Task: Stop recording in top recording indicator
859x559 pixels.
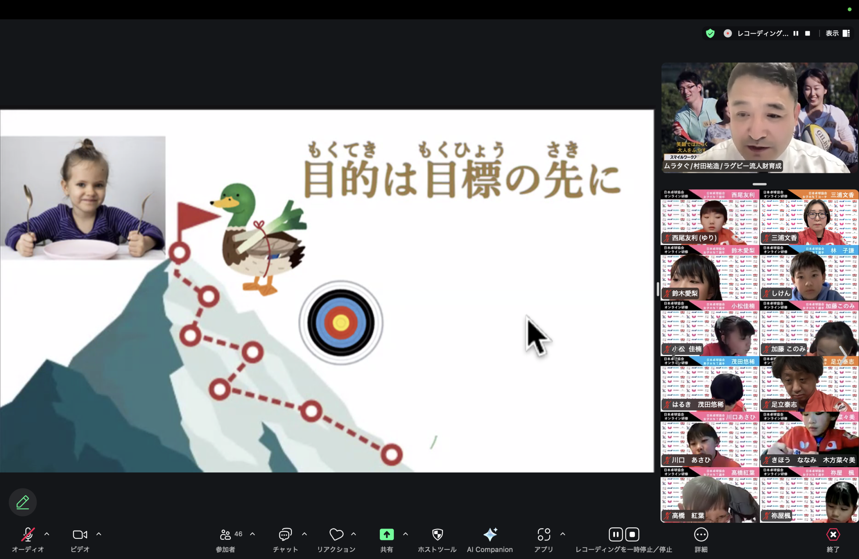Action: coord(807,33)
